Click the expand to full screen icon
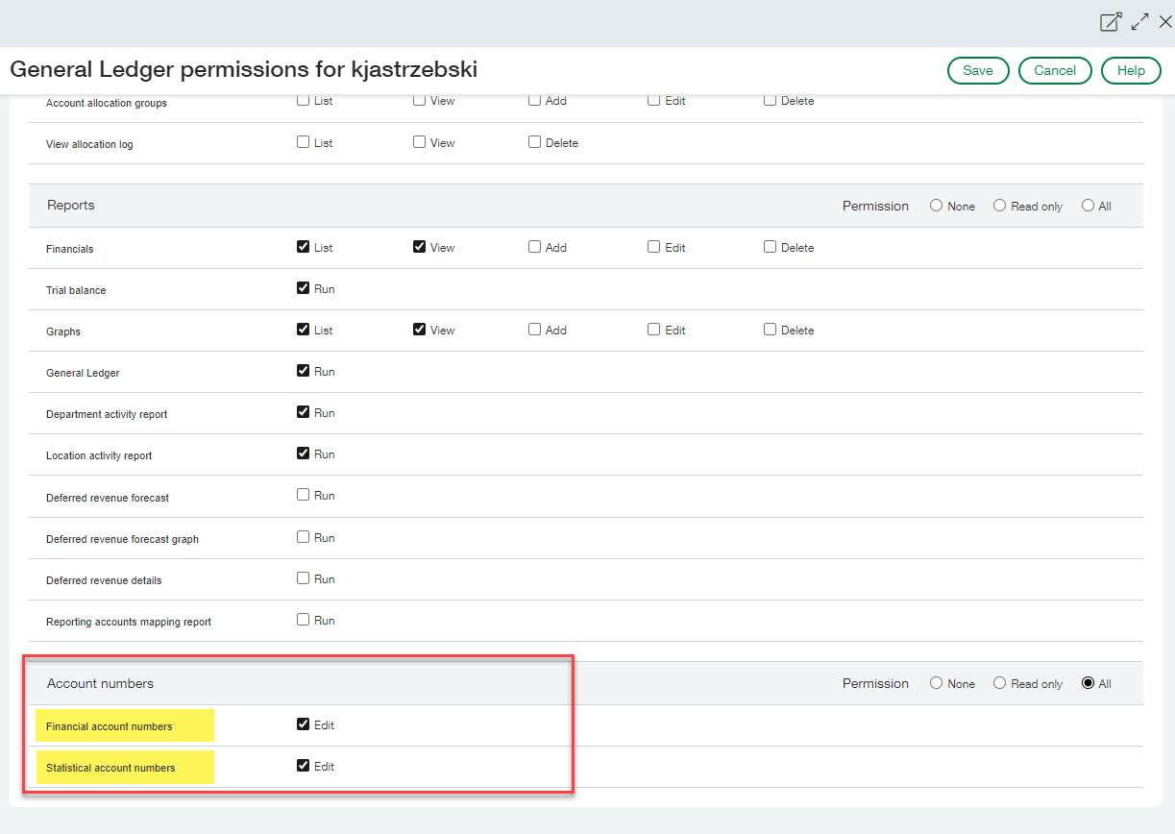The width and height of the screenshot is (1175, 834). coord(1139,22)
